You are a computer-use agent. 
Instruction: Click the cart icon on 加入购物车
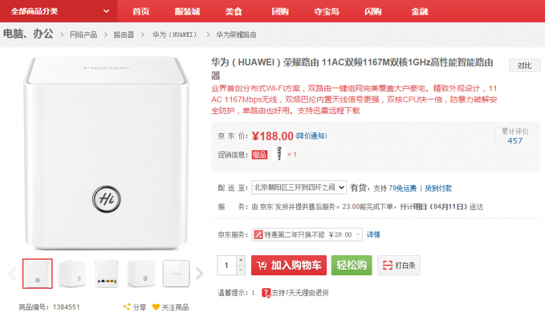click(261, 266)
